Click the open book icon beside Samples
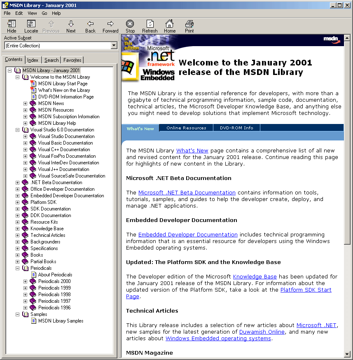353x360 pixels. pyautogui.click(x=25, y=314)
